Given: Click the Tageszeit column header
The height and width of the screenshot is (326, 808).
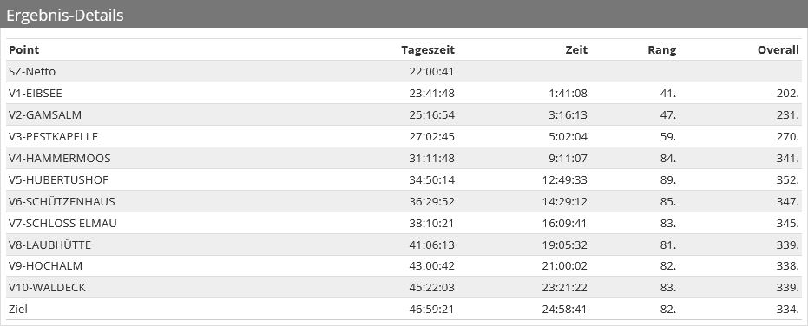Looking at the screenshot, I should (428, 50).
